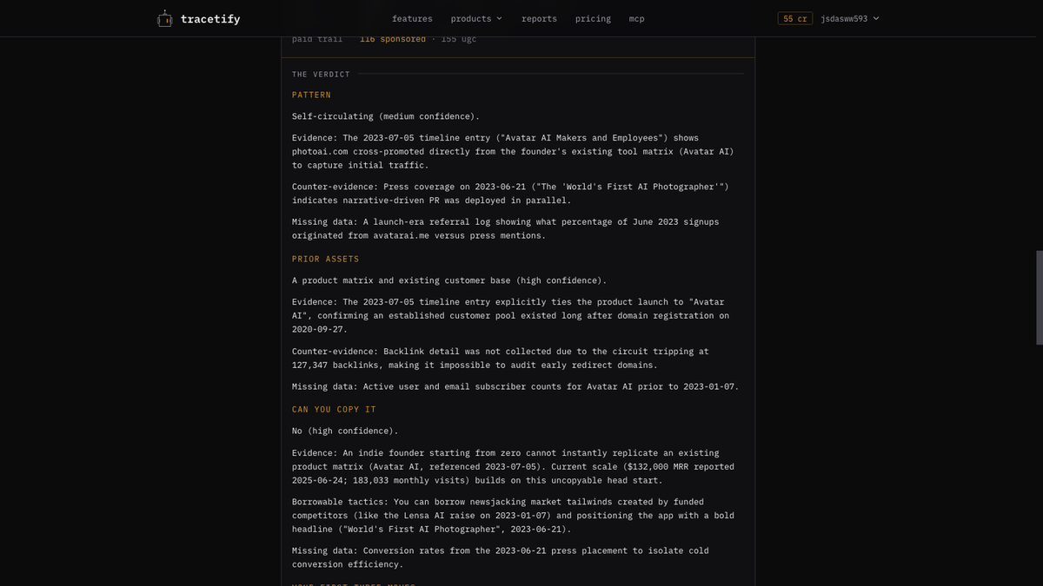The height and width of the screenshot is (586, 1043).
Task: Click 'A product matrix and existing customer base' line
Action: click(449, 280)
